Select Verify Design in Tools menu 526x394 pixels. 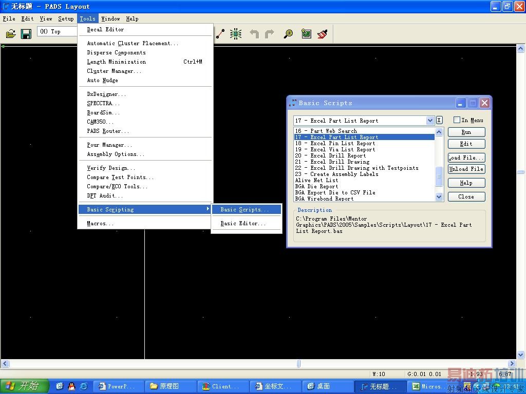coord(111,168)
